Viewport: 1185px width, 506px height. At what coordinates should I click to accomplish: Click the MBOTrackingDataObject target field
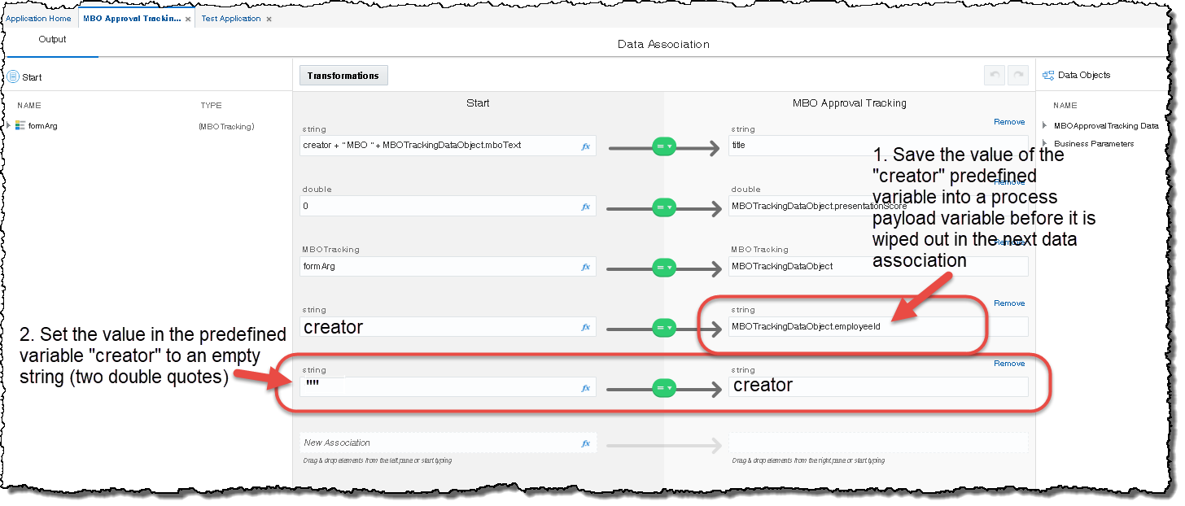click(x=878, y=267)
